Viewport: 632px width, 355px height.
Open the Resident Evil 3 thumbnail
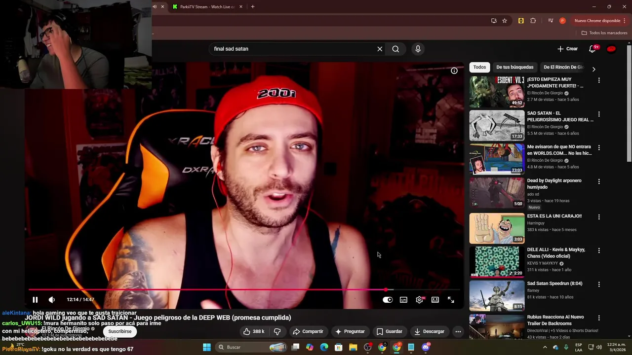(497, 92)
